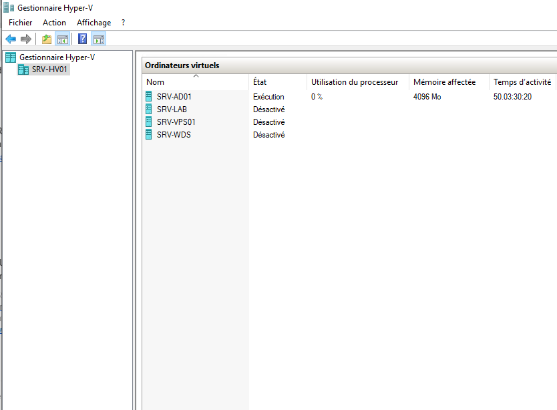Click the Up one level folder icon
Viewport: 557px width, 410px height.
point(47,39)
